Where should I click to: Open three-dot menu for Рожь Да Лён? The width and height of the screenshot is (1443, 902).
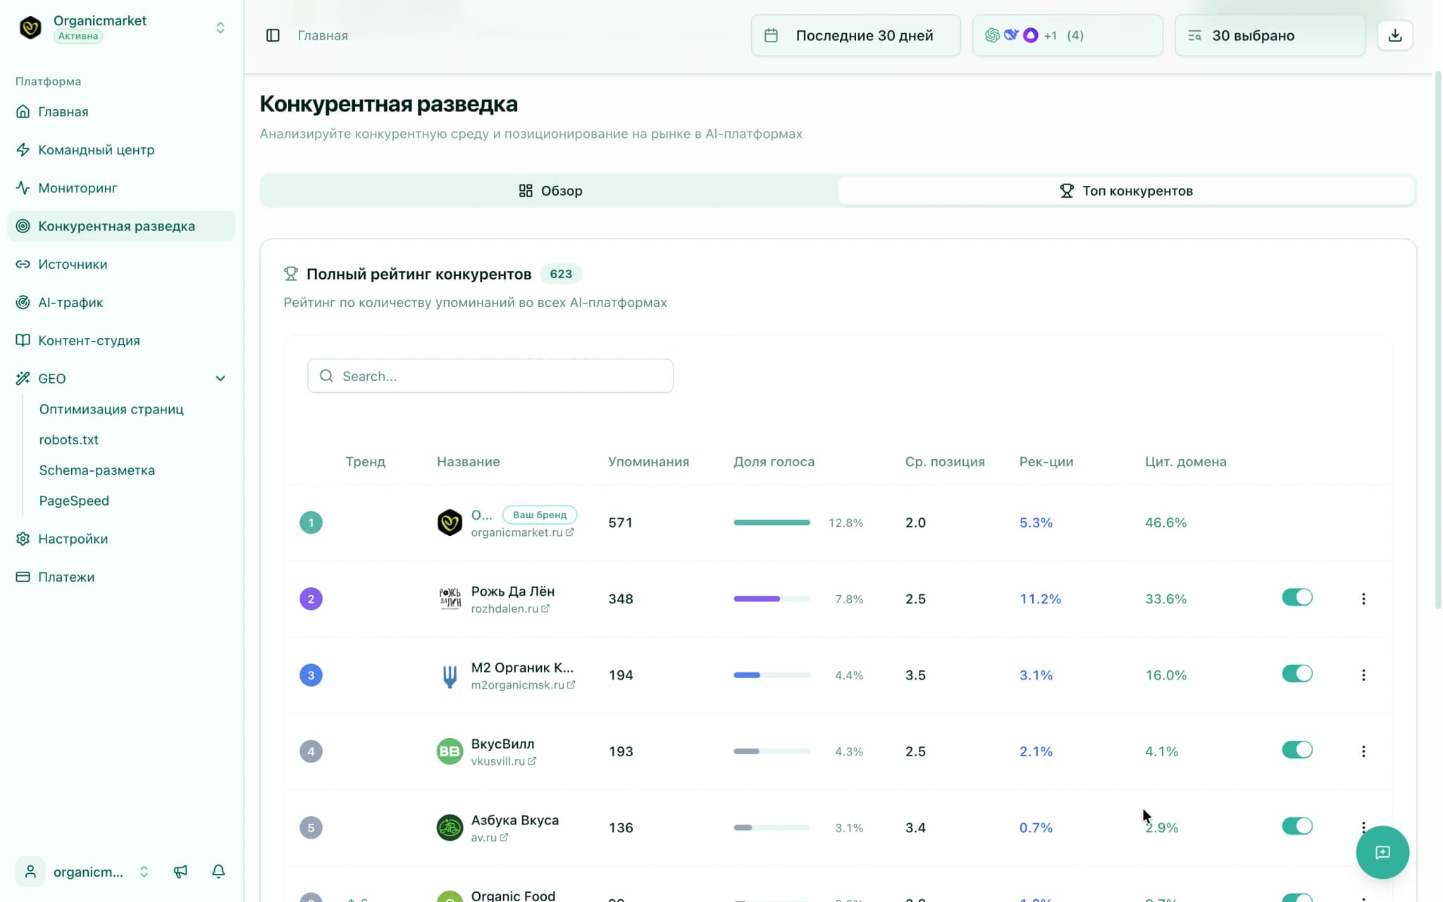tap(1363, 599)
